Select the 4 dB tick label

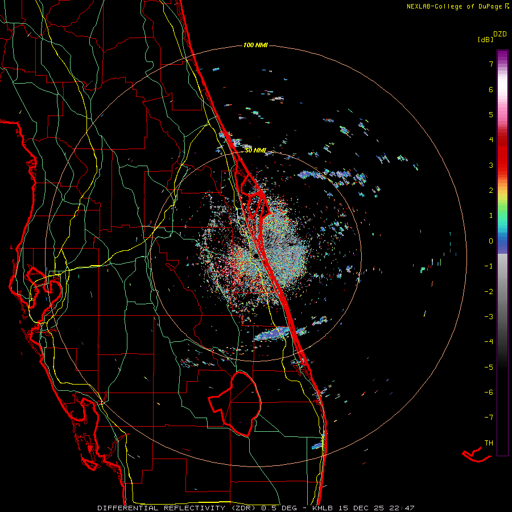(x=491, y=140)
